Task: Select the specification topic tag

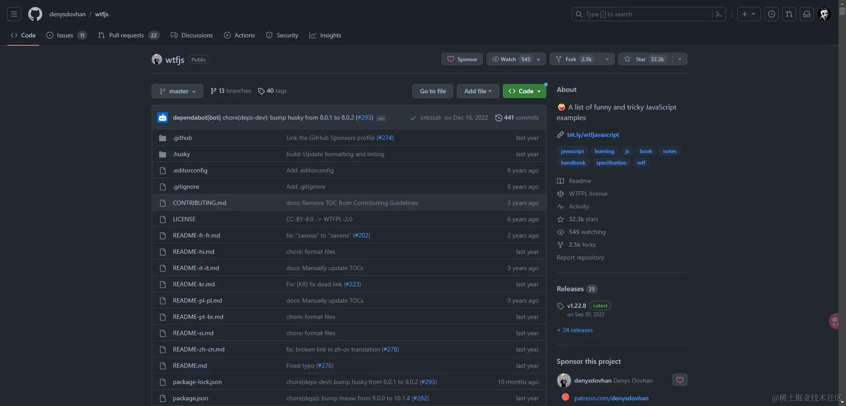Action: click(x=611, y=163)
